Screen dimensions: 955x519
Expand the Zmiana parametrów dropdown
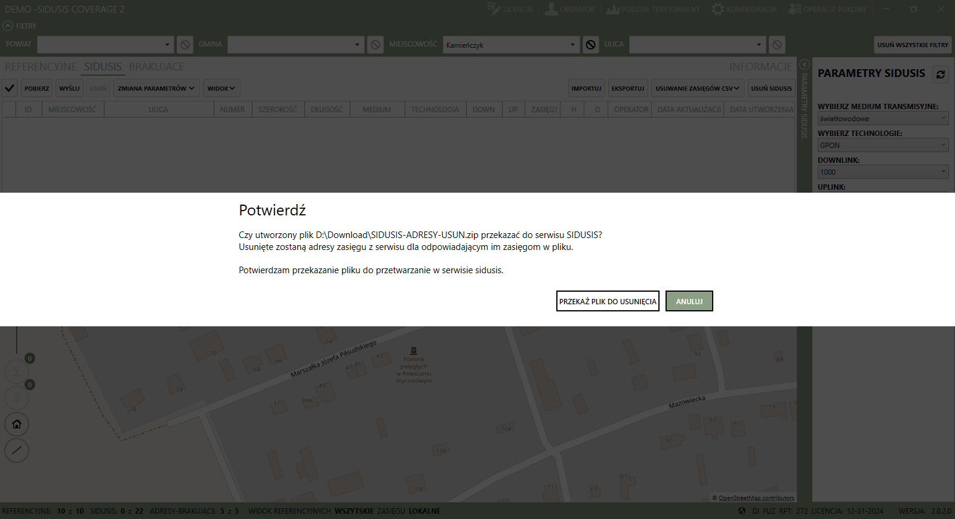156,88
